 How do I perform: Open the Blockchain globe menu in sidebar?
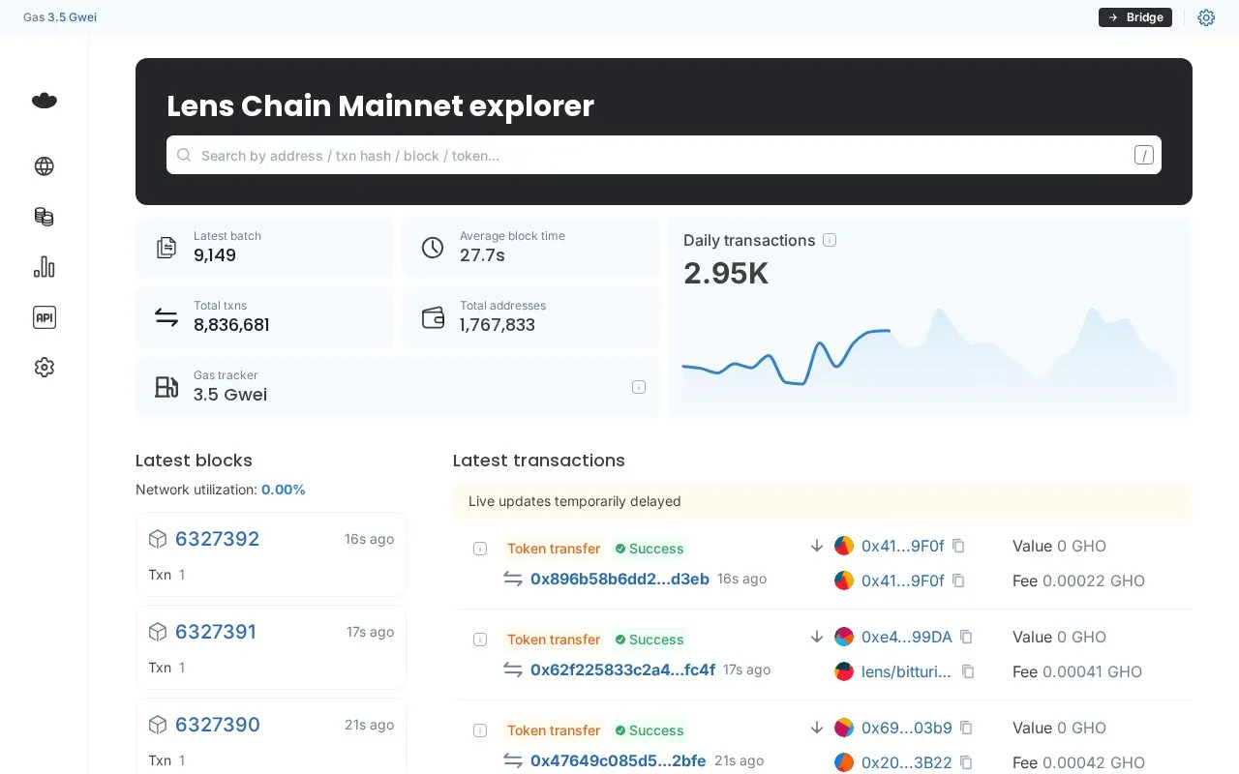pyautogui.click(x=45, y=166)
